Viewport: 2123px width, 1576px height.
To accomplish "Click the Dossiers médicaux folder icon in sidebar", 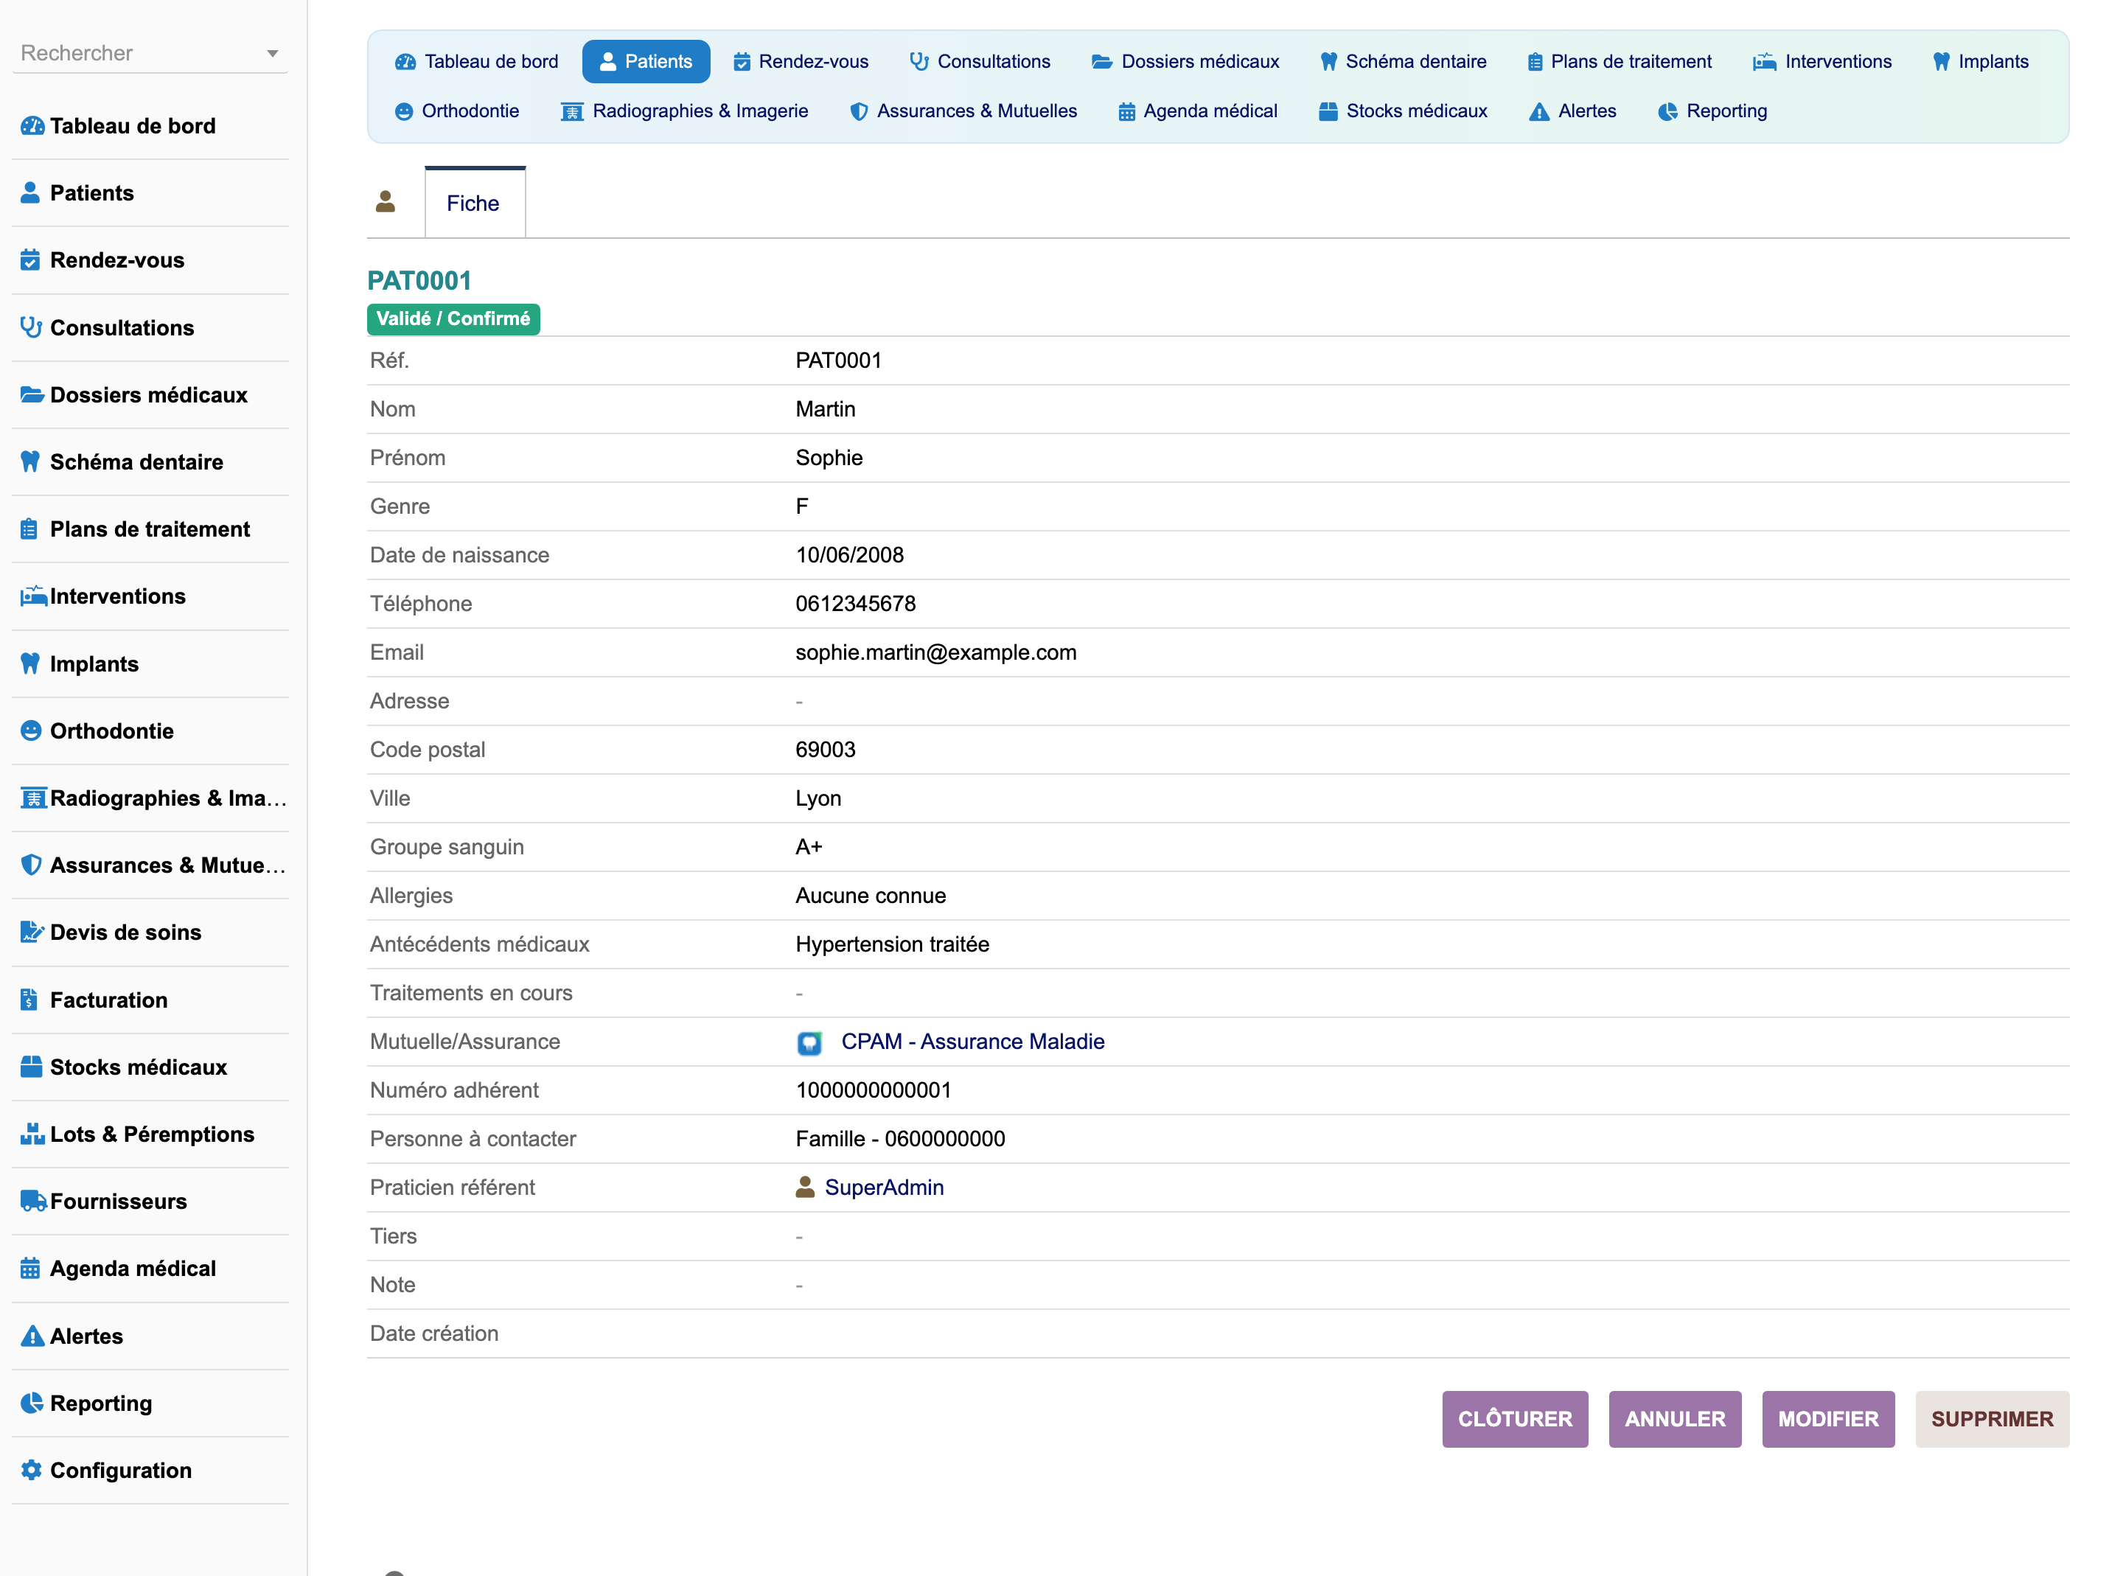I will pyautogui.click(x=32, y=394).
